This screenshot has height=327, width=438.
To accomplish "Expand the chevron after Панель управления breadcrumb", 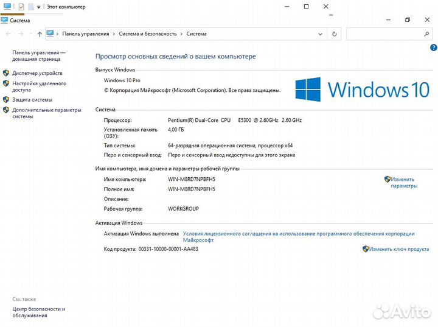I will tap(114, 34).
